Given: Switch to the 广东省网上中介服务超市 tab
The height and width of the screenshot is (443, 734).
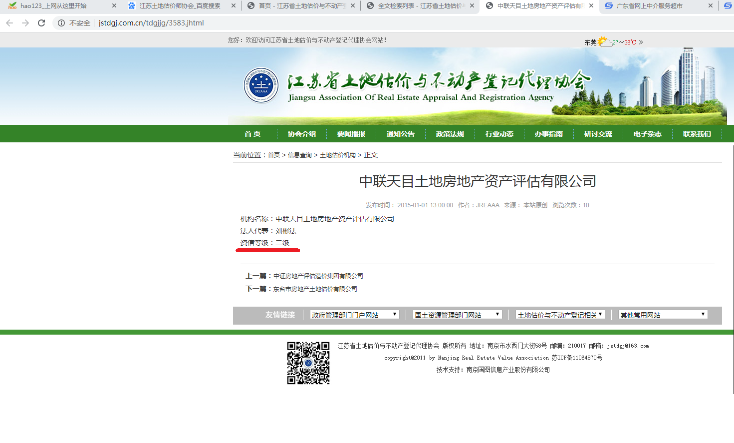Looking at the screenshot, I should coord(649,6).
